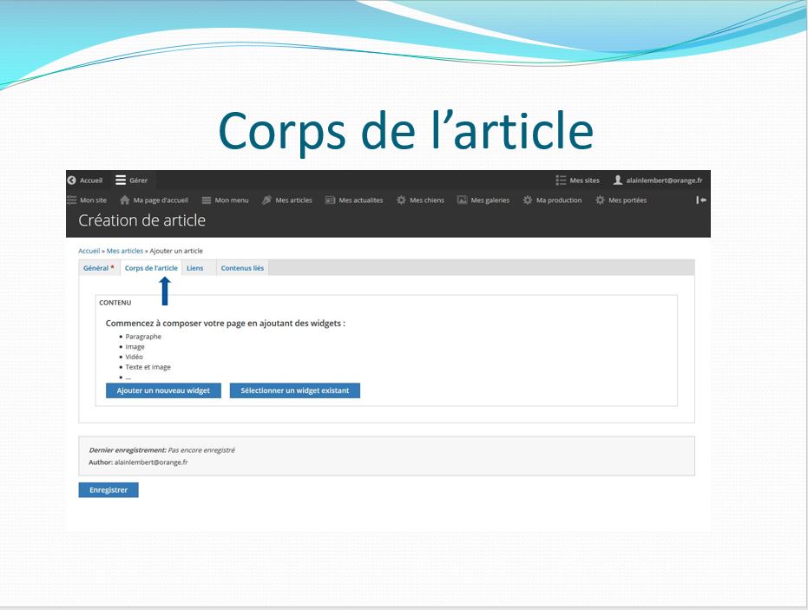This screenshot has height=610, width=808.
Task: Open Mes articles via its pen icon
Action: click(266, 200)
